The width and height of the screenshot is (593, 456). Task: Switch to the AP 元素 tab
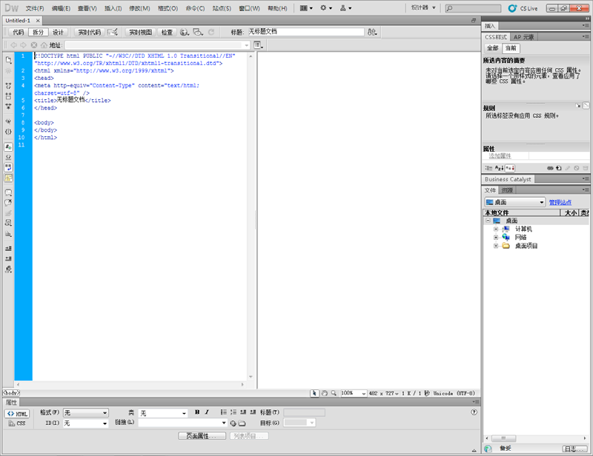(524, 37)
